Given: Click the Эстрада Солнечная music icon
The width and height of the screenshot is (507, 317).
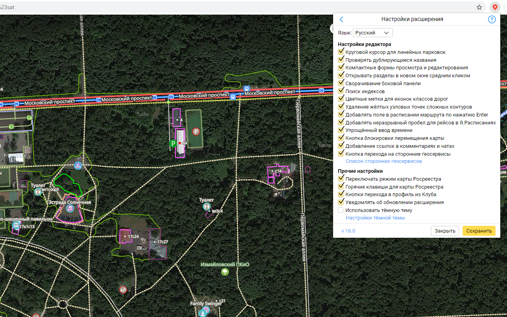Looking at the screenshot, I should click(70, 208).
